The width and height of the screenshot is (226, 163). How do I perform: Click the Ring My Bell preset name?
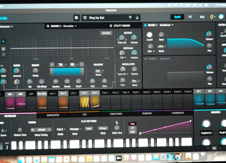pos(97,18)
